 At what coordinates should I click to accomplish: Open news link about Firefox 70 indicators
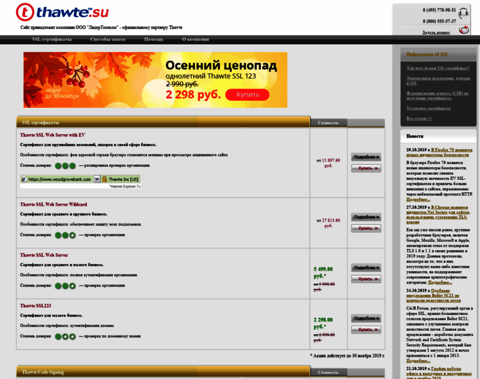[x=440, y=152]
